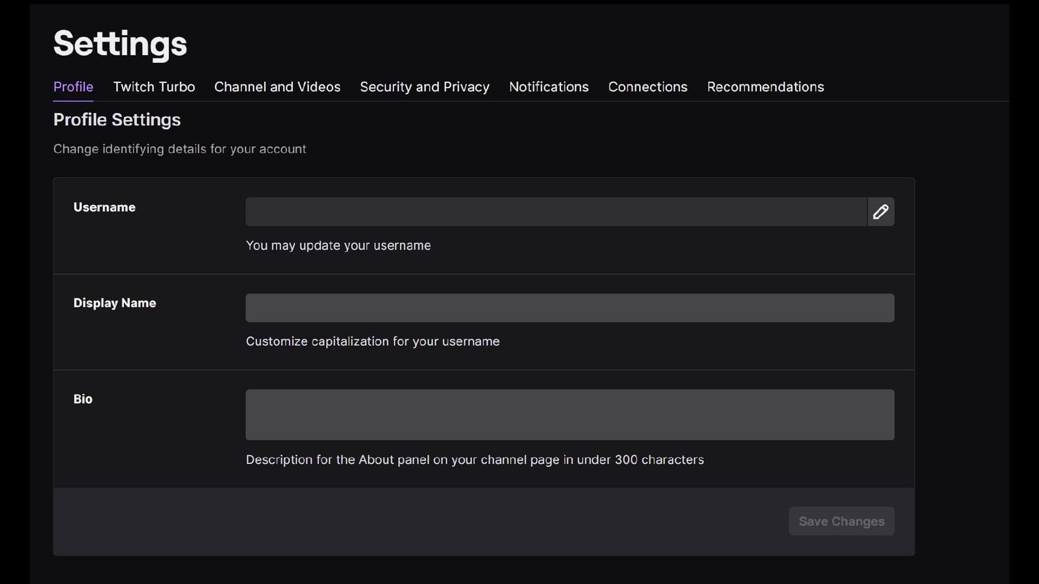View the Recommendations tab
1039x584 pixels.
765,86
